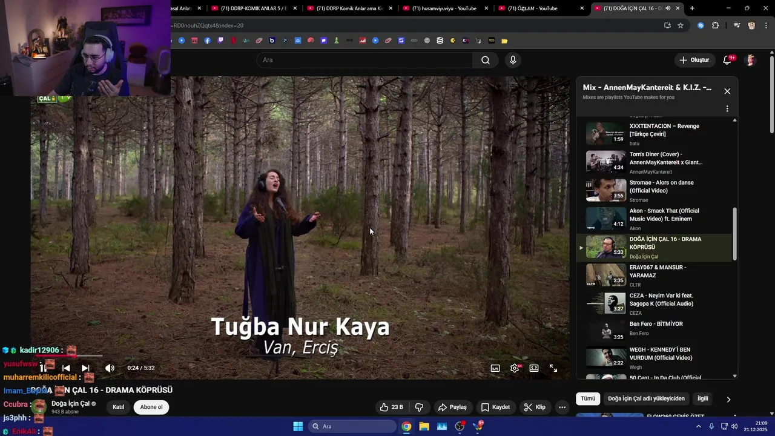The height and width of the screenshot is (436, 775).
Task: Open Twitch bookmark in bookmarks bar
Action: click(220, 41)
